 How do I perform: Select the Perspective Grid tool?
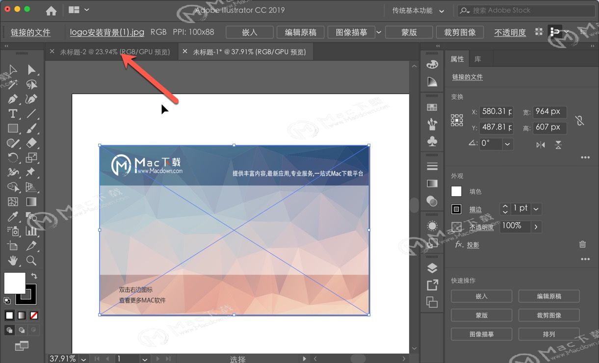[31, 187]
